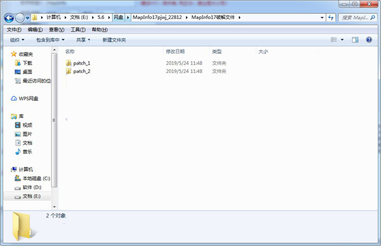Select 文档 (E:) in the address breadcrumb
The width and height of the screenshot is (381, 246).
tap(79, 17)
